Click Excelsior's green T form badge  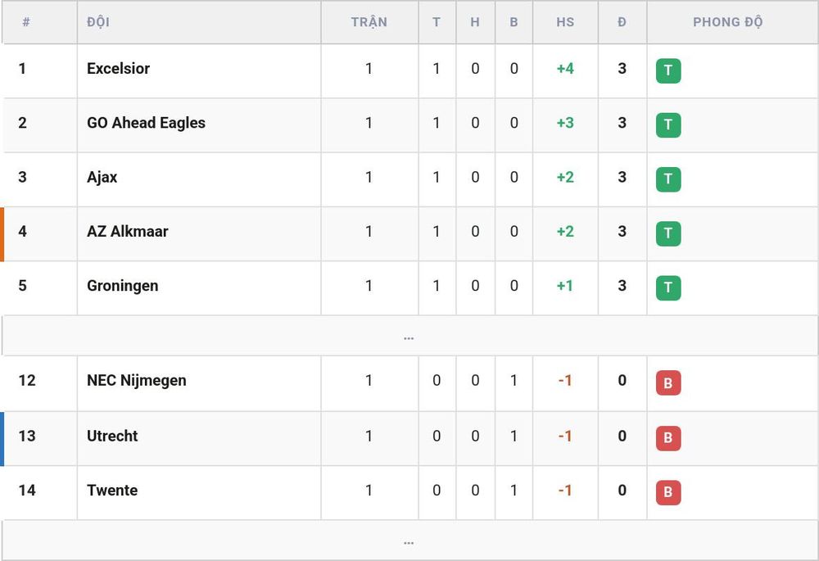pyautogui.click(x=668, y=70)
